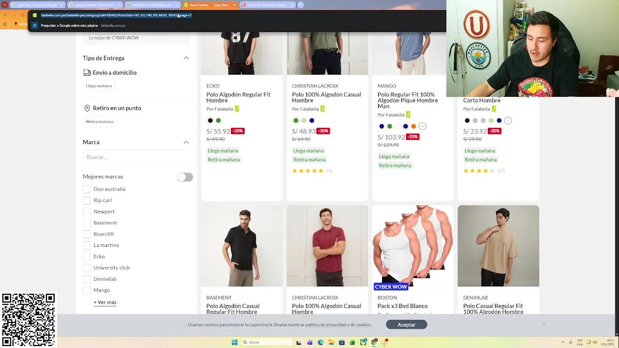
Task: Check the Denimlab brand filter
Action: 87,279
